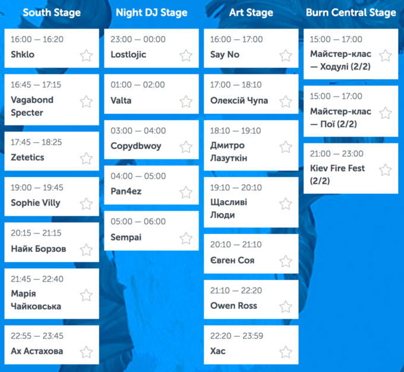Star the Vagabond Specter set
The image size is (404, 372).
coord(86,101)
